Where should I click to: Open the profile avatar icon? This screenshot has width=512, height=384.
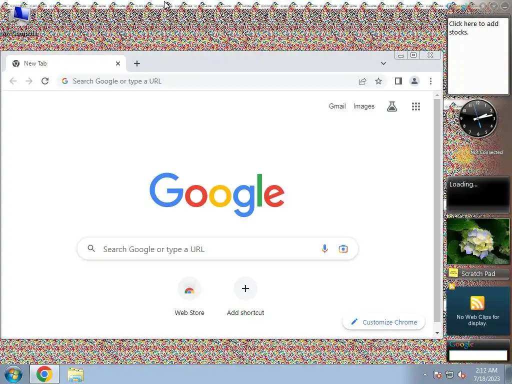coord(414,81)
